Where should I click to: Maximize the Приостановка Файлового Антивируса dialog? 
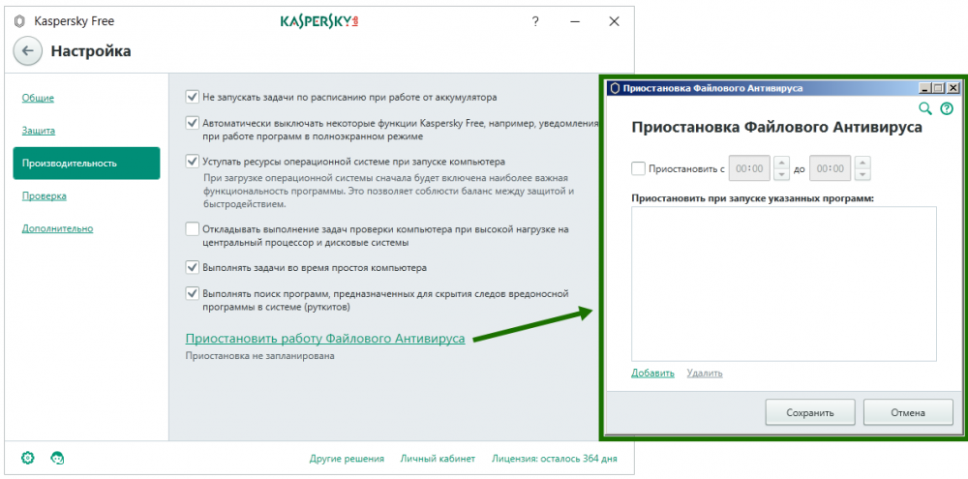coord(939,88)
